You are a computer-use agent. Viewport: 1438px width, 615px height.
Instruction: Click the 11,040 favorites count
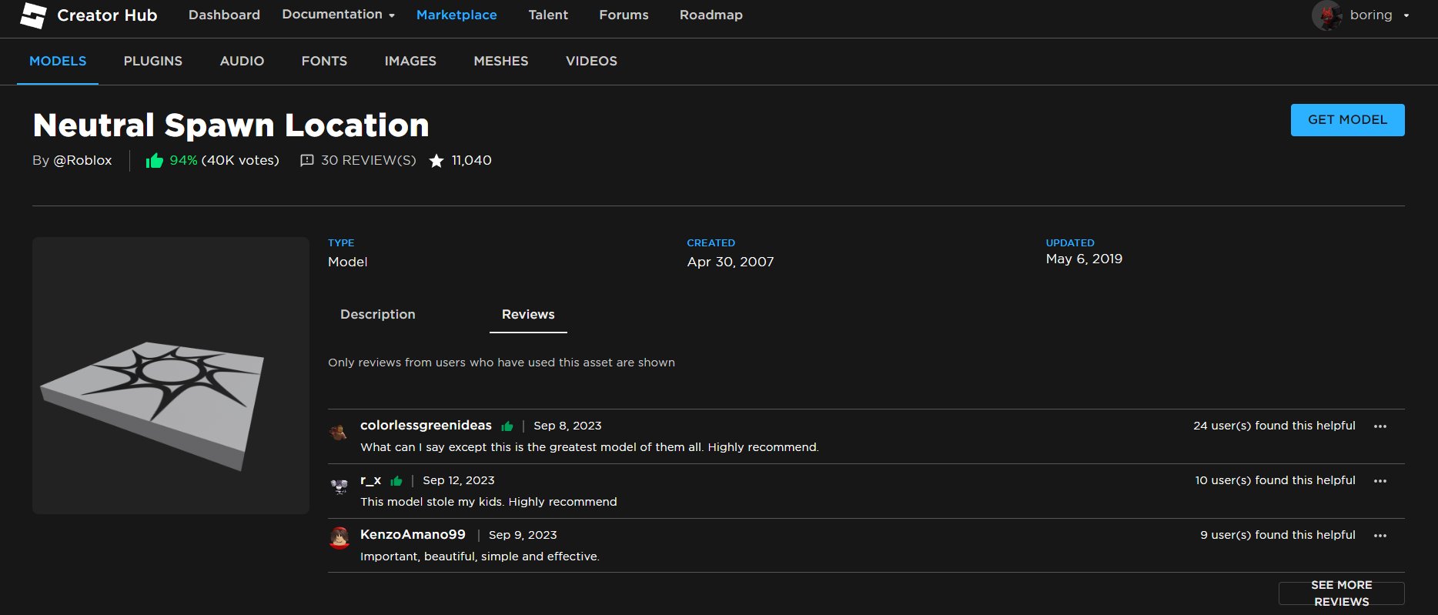(x=471, y=160)
